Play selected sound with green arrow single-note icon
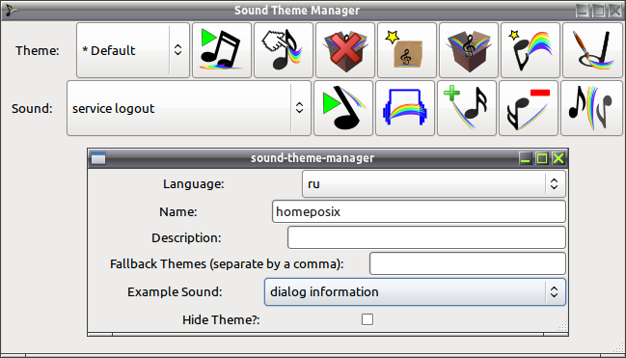626x358 pixels. 343,108
